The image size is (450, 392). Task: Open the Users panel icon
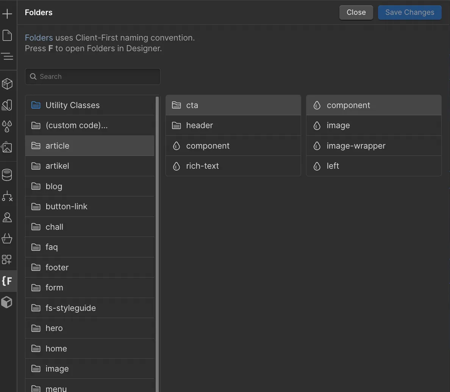click(x=8, y=217)
